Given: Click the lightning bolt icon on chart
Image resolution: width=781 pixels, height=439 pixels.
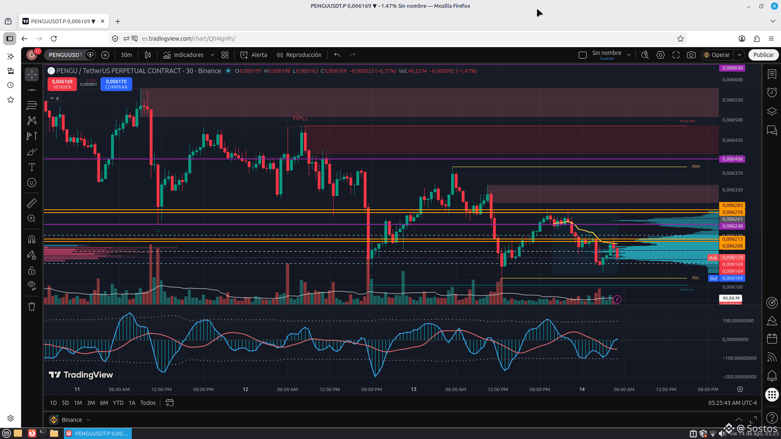Looking at the screenshot, I should tap(617, 300).
